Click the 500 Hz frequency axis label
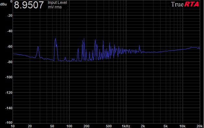Screen dimensions: 204x128 (x=109, y=126)
